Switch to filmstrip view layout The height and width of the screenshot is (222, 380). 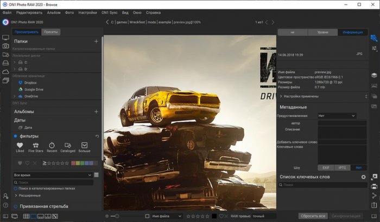pyautogui.click(x=41, y=216)
